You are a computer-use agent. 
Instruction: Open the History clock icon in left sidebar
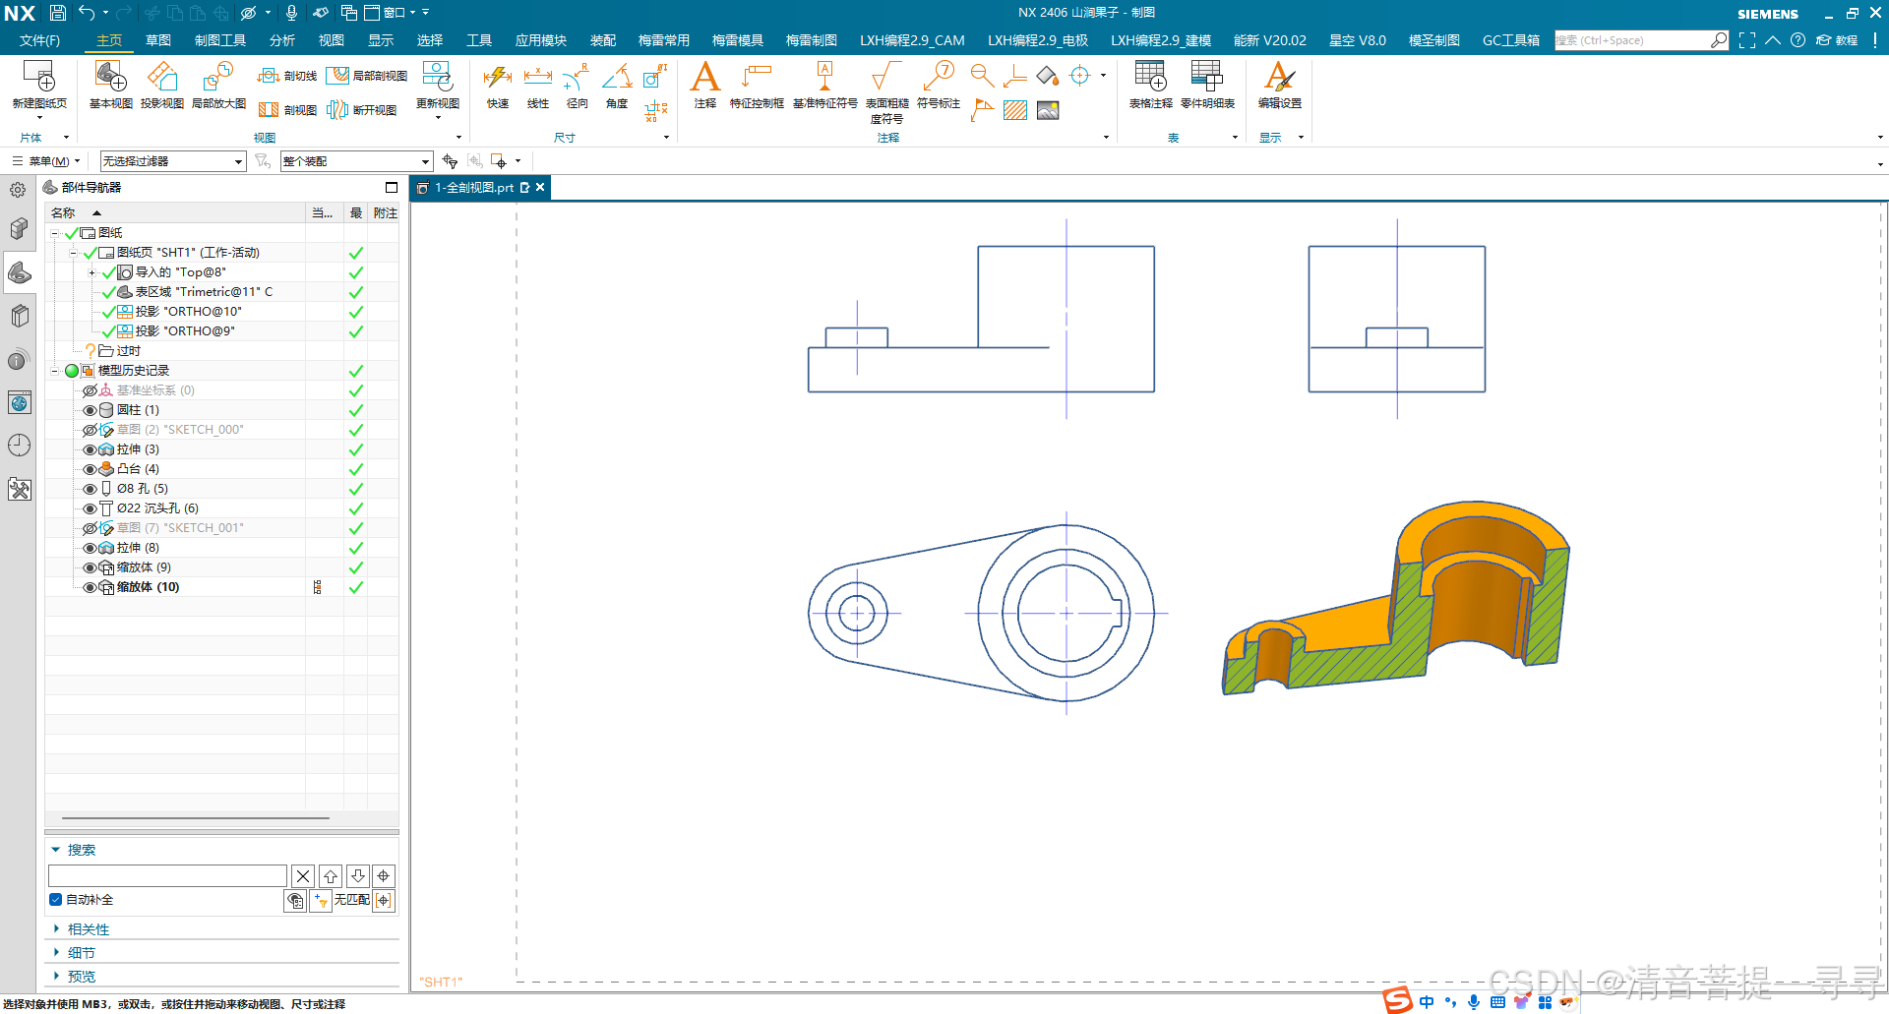point(19,446)
